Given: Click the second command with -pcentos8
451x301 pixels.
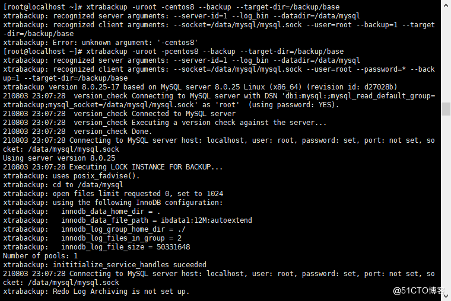Looking at the screenshot, I should [173, 52].
